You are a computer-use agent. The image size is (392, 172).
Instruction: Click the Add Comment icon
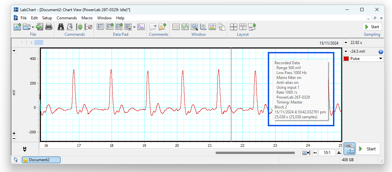point(163,27)
